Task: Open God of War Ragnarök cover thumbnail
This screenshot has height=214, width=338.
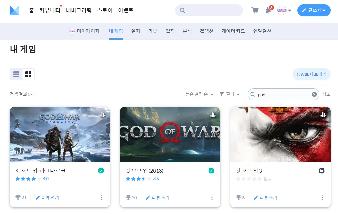Action: [60, 134]
